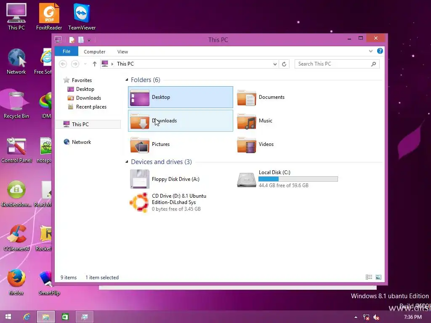The height and width of the screenshot is (323, 431).
Task: Click Local Disk (C:) usage bar
Action: coord(298,179)
